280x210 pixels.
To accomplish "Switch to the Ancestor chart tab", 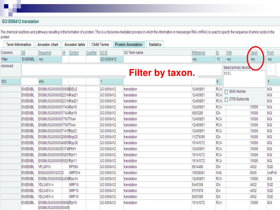I will tap(48, 45).
